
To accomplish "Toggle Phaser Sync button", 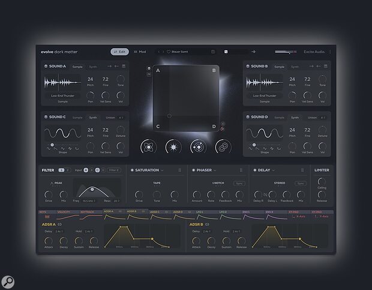I will 239,183.
